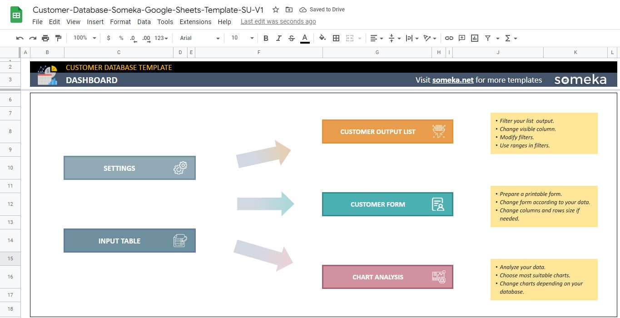The width and height of the screenshot is (620, 318).
Task: Select the Paint format tool
Action: coord(58,38)
